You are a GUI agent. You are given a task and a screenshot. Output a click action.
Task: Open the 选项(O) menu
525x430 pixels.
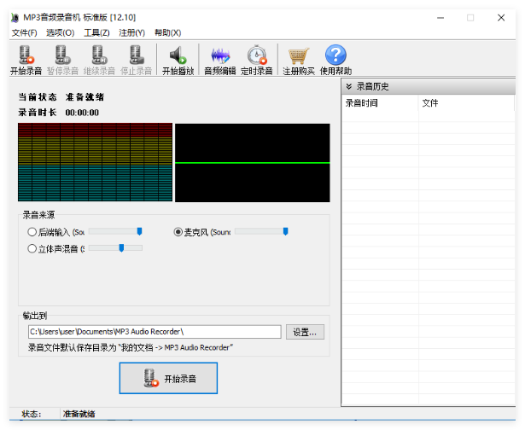click(x=60, y=32)
